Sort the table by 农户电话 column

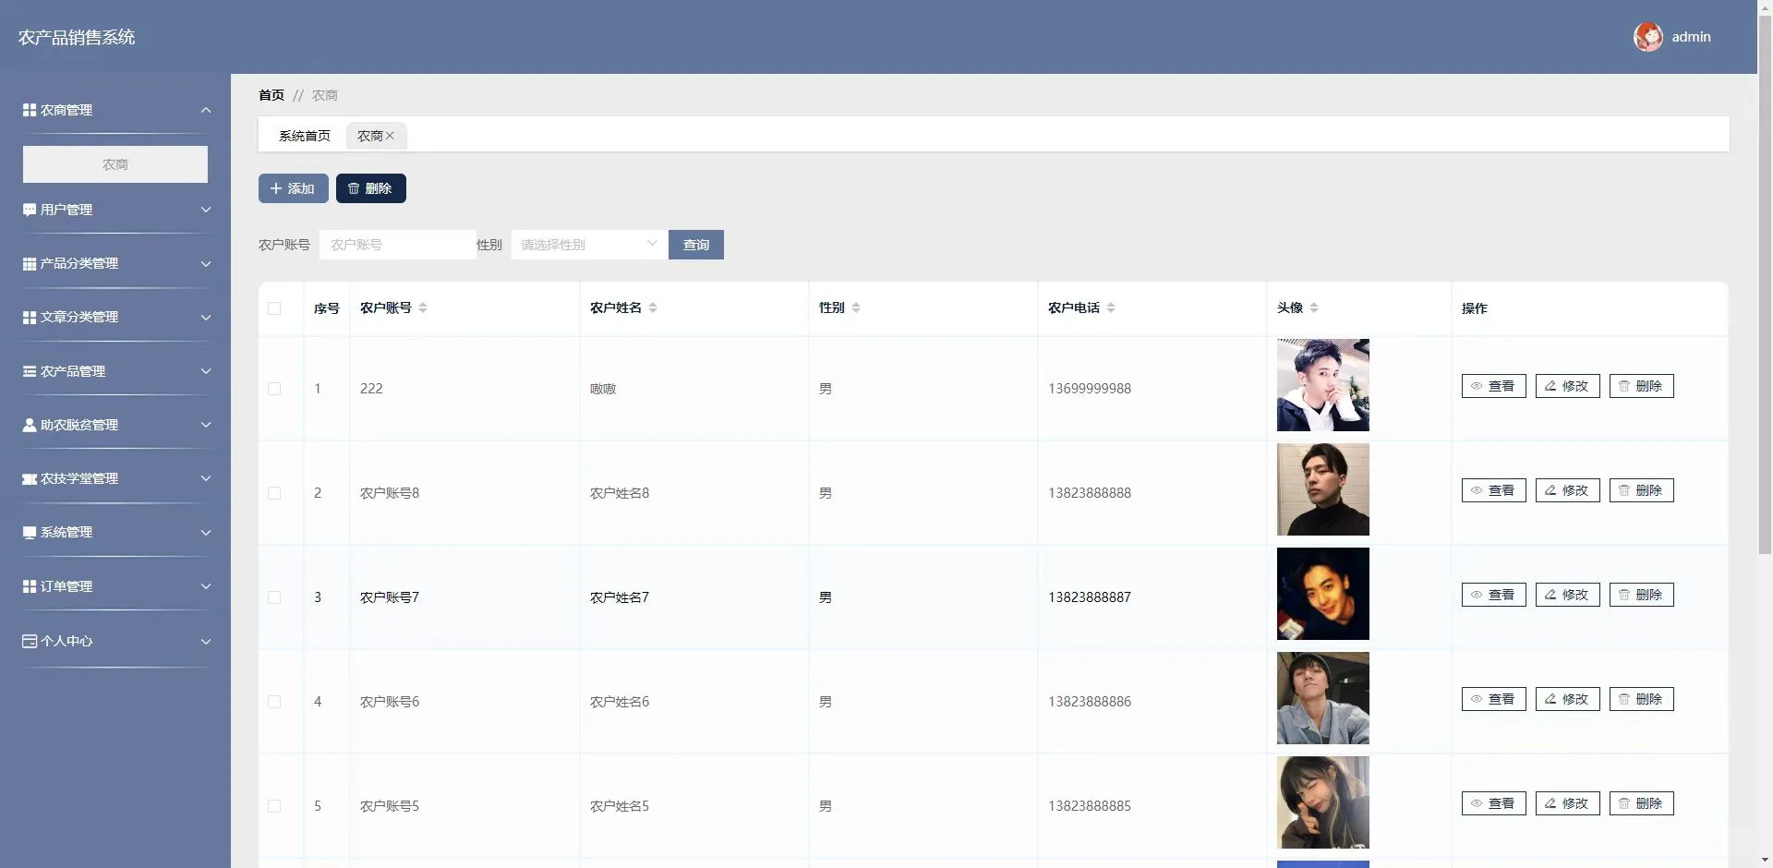[x=1113, y=307]
